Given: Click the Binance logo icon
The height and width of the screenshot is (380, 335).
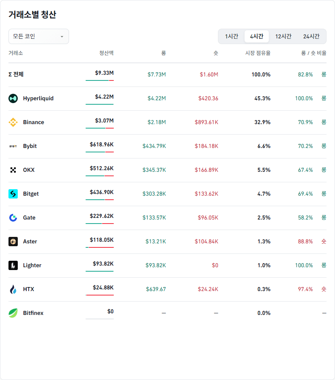Looking at the screenshot, I should pyautogui.click(x=13, y=122).
